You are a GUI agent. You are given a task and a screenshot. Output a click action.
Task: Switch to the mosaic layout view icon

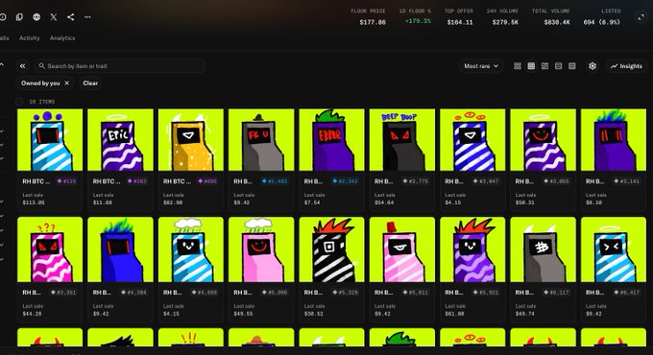pos(544,66)
